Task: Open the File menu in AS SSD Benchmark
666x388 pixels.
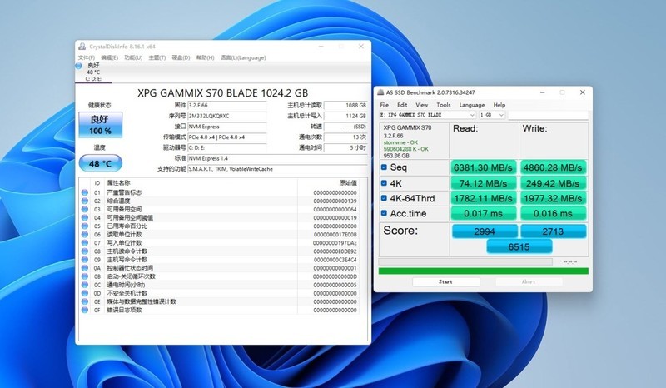Action: click(x=385, y=105)
